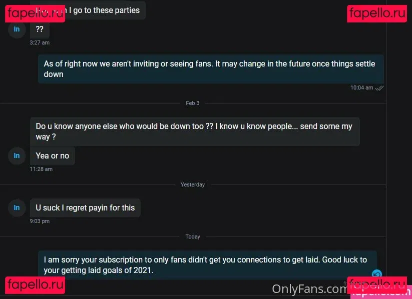Click the OnlyFans.com watermark text
Screen dimensions: 412x299
pyautogui.click(x=309, y=289)
